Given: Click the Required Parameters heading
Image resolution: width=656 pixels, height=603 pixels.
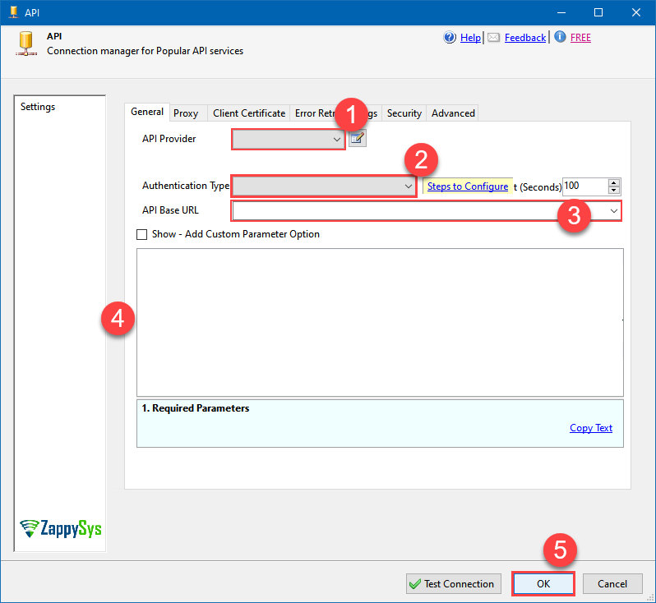Looking at the screenshot, I should pos(196,408).
